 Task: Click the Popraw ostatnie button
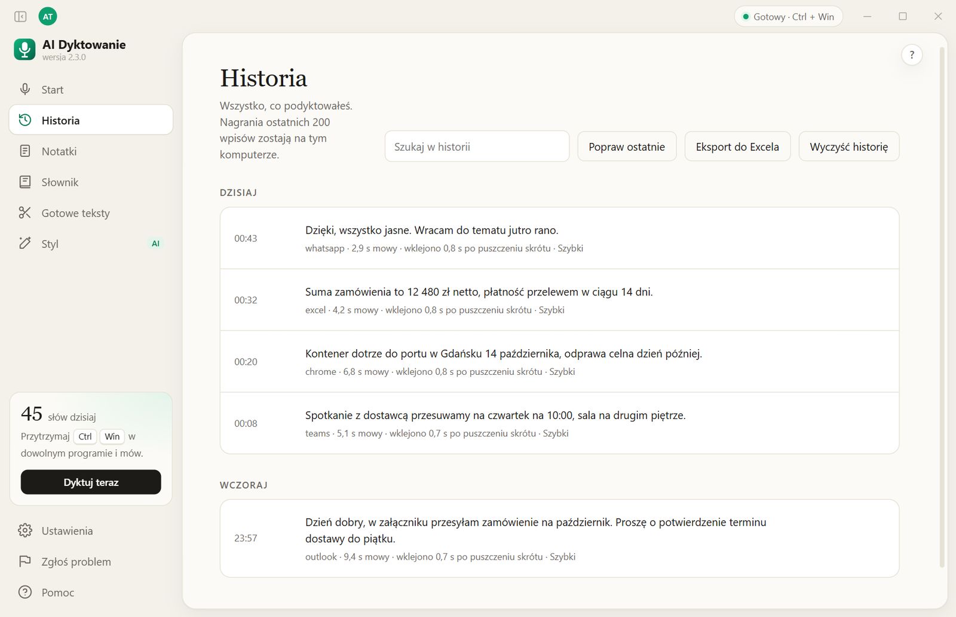627,146
